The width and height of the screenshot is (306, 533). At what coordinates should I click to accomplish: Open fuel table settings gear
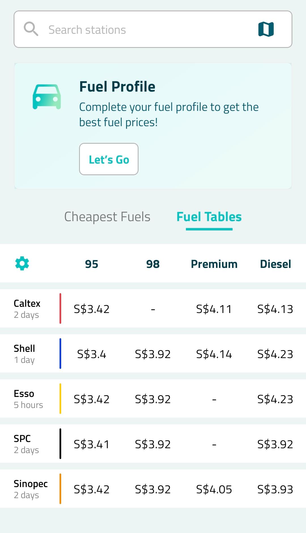tap(22, 263)
